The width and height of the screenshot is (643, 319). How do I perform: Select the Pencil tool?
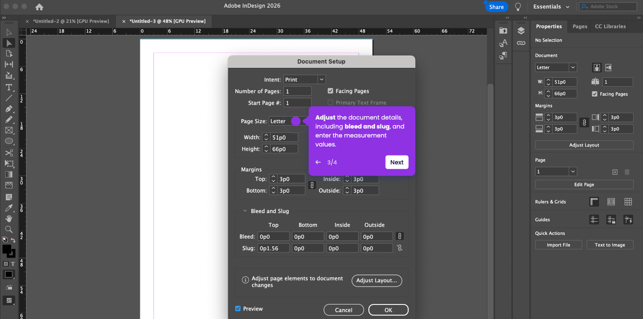pyautogui.click(x=9, y=120)
